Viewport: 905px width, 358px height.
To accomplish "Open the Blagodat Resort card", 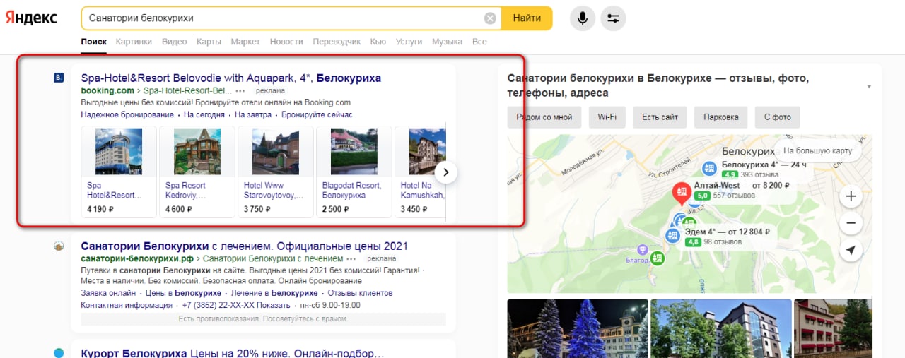I will pos(354,172).
